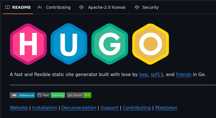
Task: Open the spf13 profile link
Action: (x=157, y=75)
